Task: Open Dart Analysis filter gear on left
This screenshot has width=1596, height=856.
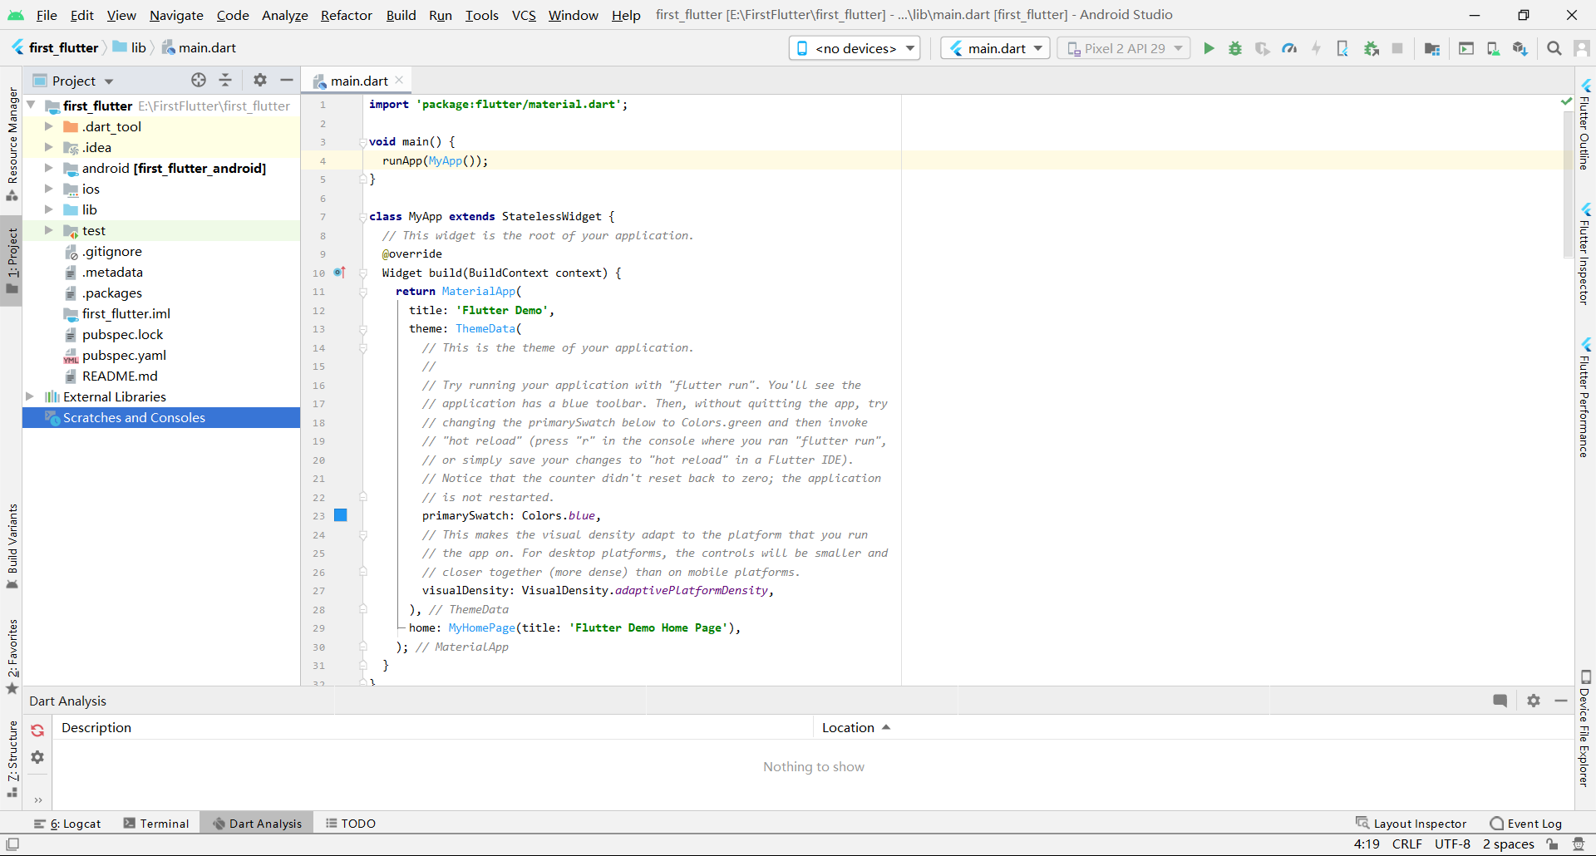Action: tap(37, 757)
